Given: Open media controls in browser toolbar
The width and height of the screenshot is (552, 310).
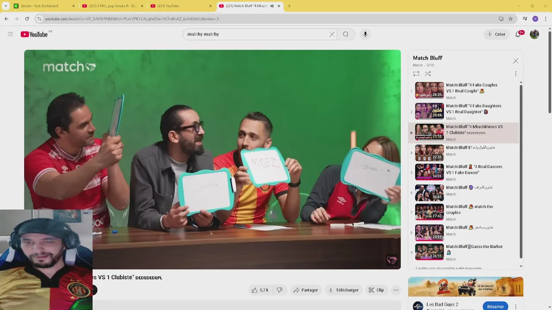Looking at the screenshot, I should (525, 19).
